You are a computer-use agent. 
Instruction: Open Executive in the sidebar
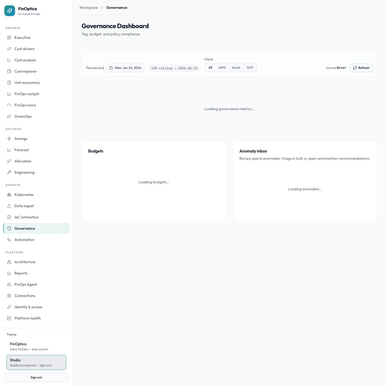pyautogui.click(x=36, y=38)
